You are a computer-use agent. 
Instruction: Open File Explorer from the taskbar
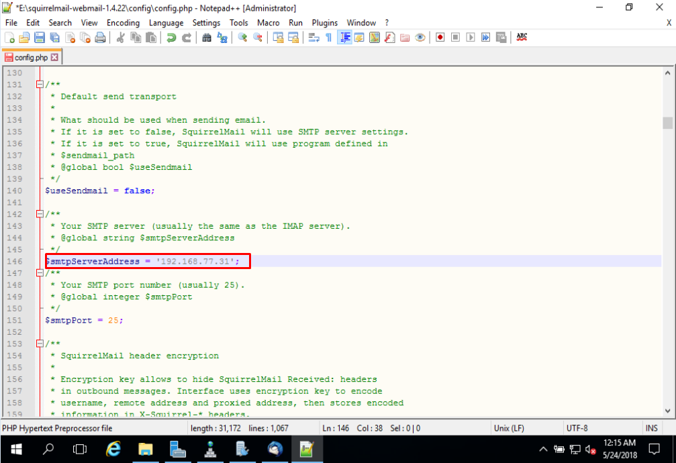[x=146, y=449]
